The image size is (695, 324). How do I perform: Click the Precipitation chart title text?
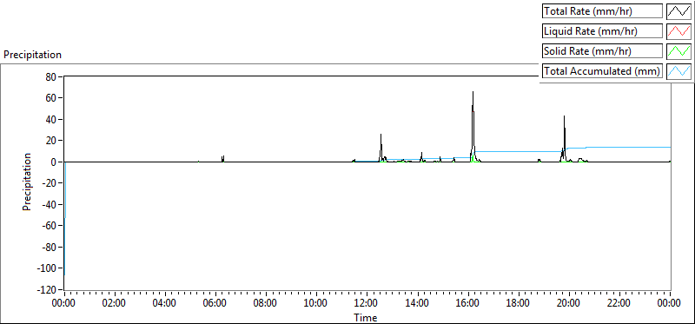32,55
